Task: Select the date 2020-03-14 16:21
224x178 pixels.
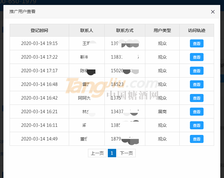Action: tap(39, 112)
